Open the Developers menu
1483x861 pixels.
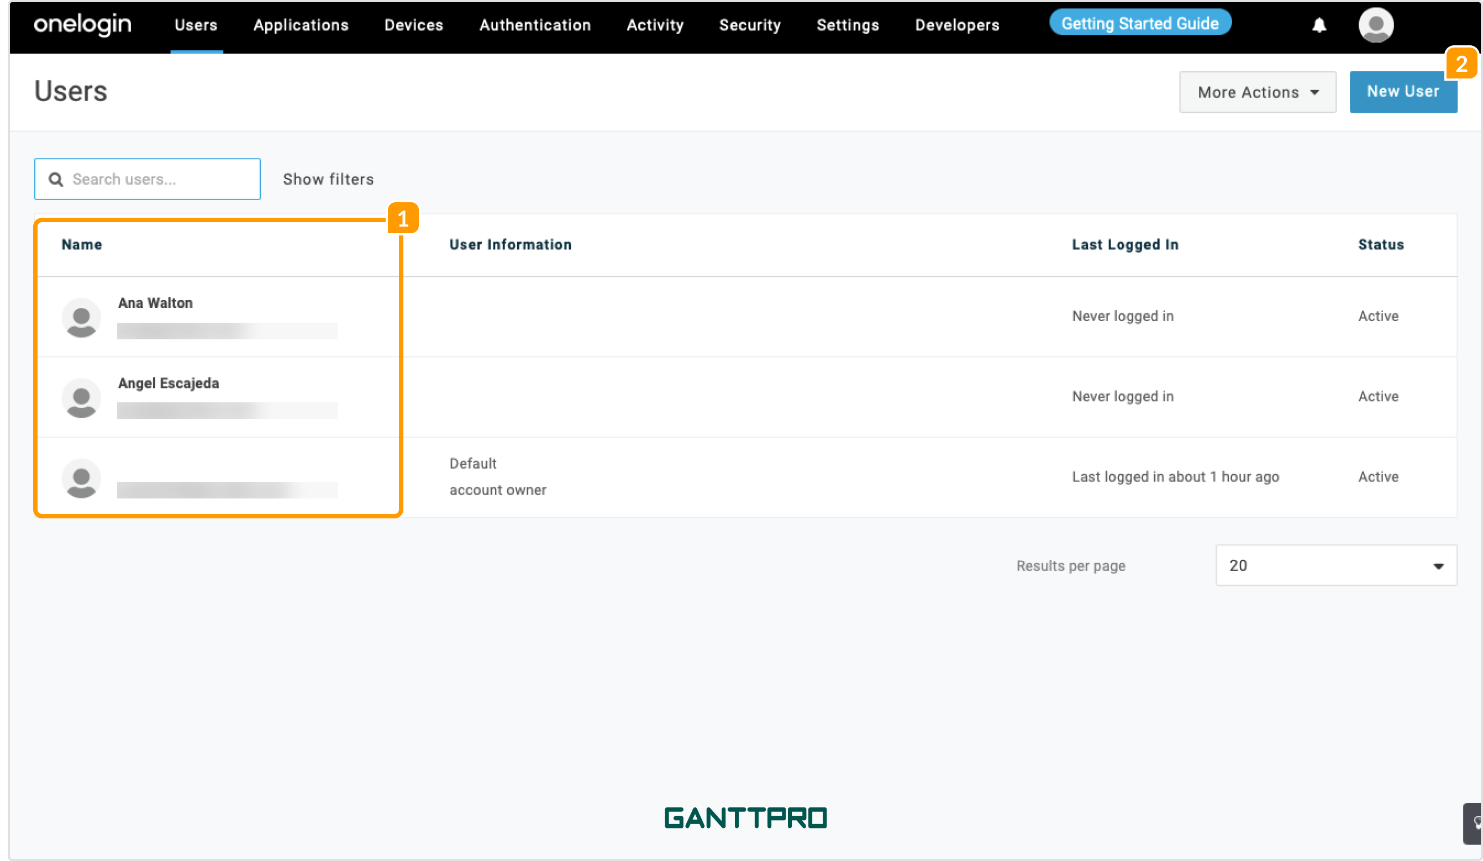pyautogui.click(x=957, y=25)
